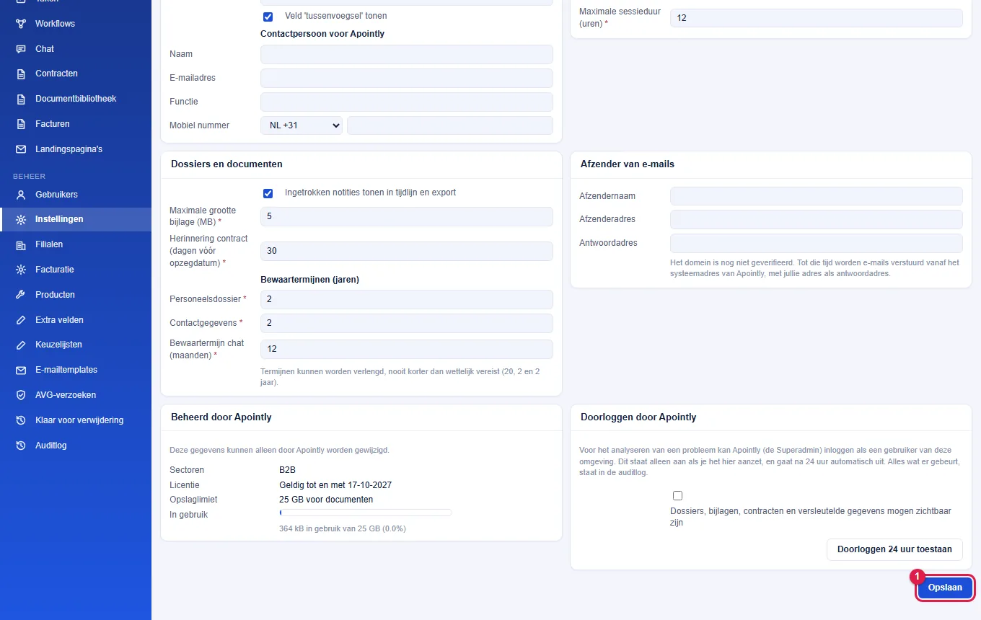The width and height of the screenshot is (981, 620).
Task: Open the Workflows sidebar icon
Action: [x=21, y=24]
